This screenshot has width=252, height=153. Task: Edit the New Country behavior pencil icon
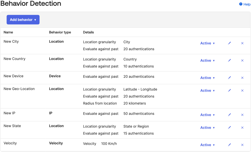coord(229,61)
